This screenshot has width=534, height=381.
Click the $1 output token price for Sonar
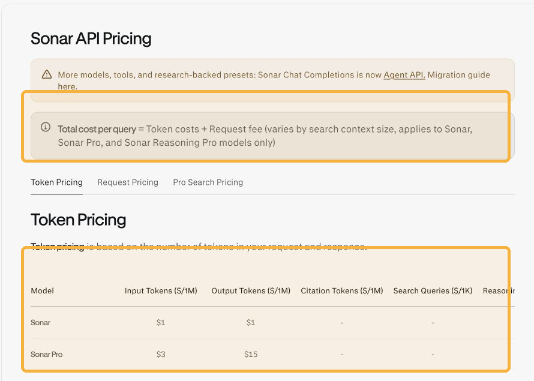pyautogui.click(x=251, y=322)
